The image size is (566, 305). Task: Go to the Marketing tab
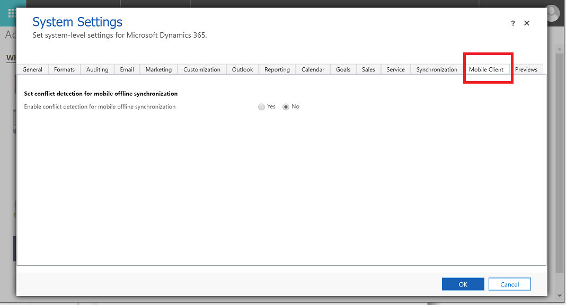[x=158, y=69]
